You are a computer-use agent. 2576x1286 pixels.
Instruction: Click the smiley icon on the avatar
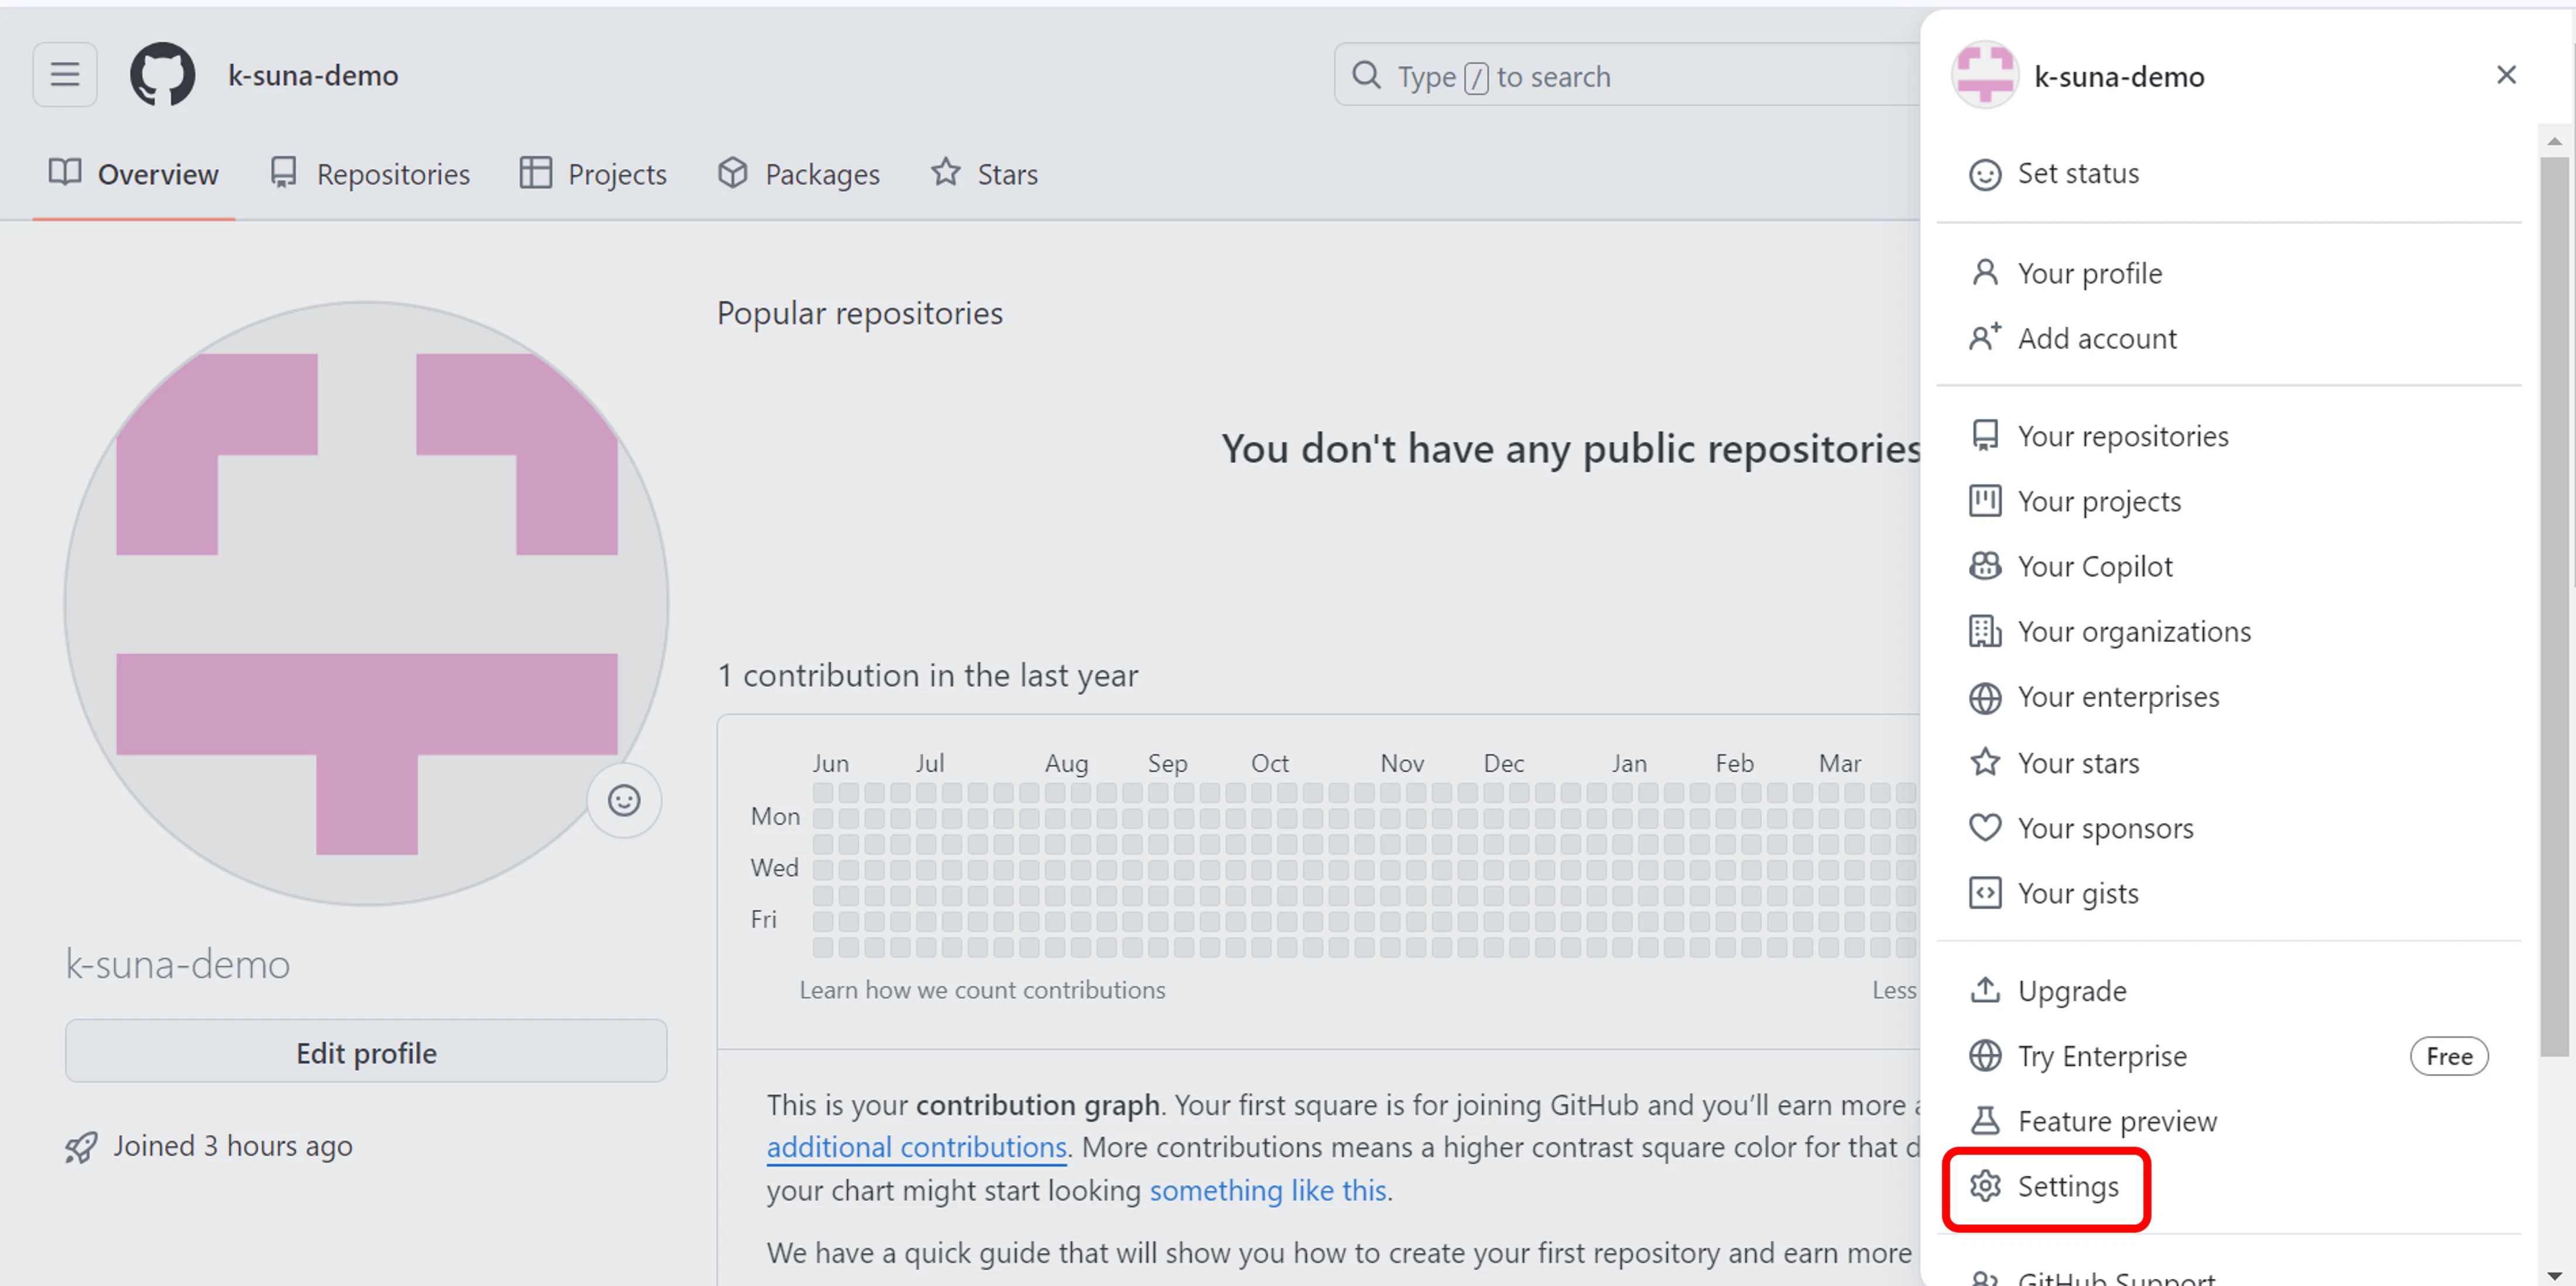(624, 801)
